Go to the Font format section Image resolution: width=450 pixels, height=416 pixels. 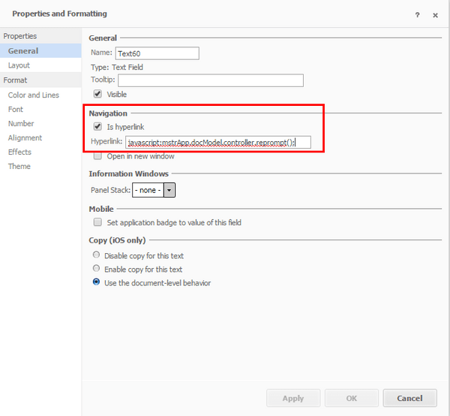pos(16,110)
